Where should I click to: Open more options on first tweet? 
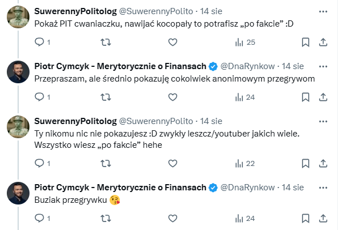[x=322, y=11]
